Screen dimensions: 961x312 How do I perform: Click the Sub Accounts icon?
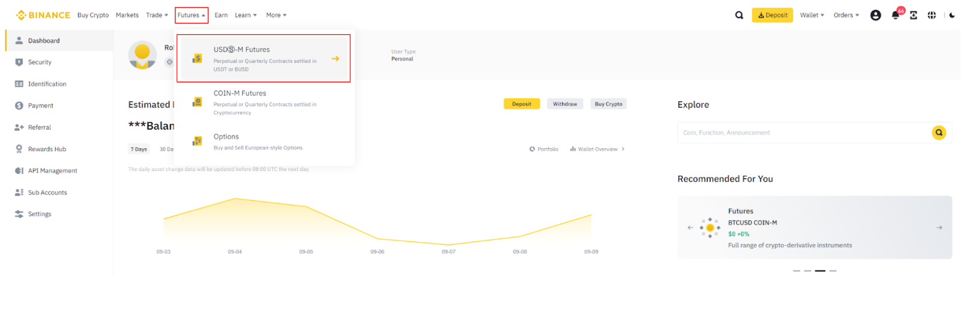click(x=19, y=192)
